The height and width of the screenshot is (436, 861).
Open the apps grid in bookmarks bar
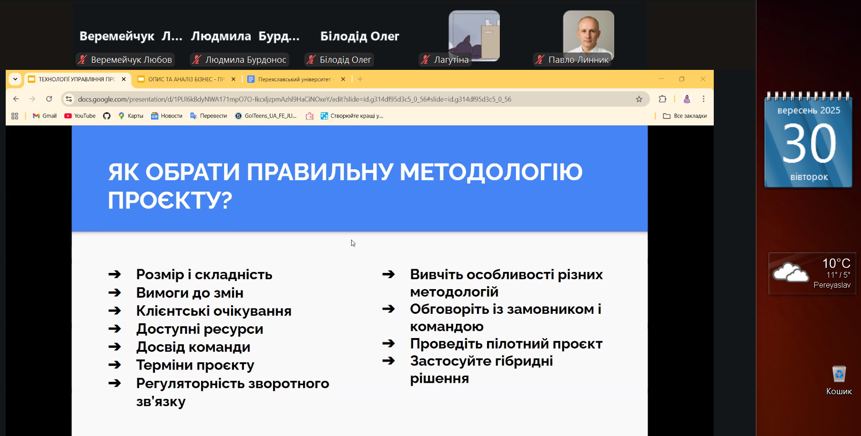pos(15,116)
